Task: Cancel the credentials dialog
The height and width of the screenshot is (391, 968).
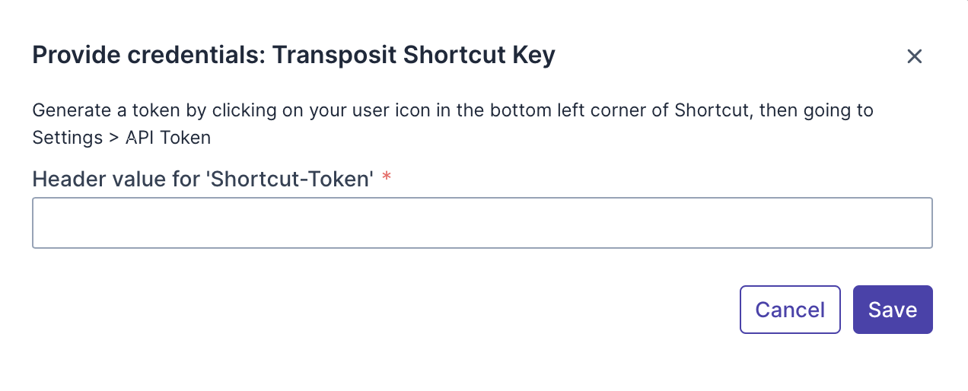Action: [x=790, y=310]
